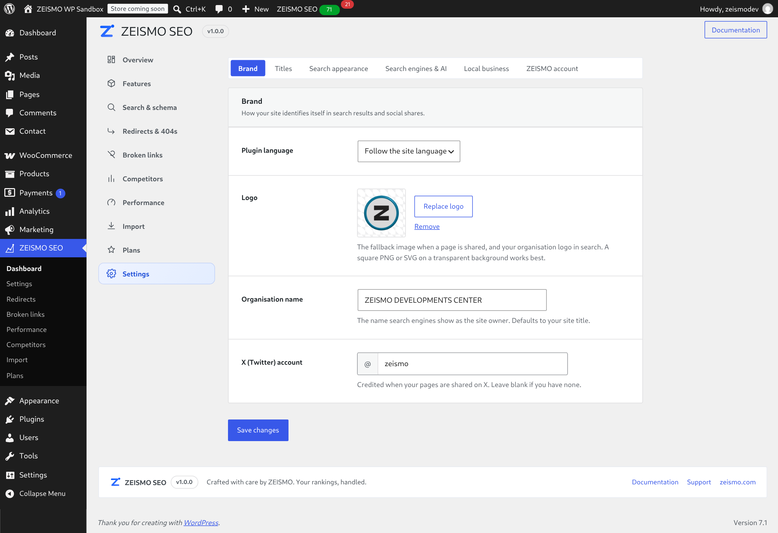Click the Remove logo link

[427, 227]
